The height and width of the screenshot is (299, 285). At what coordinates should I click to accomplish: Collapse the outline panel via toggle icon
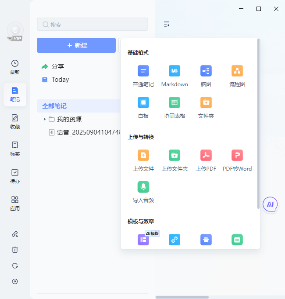167,24
